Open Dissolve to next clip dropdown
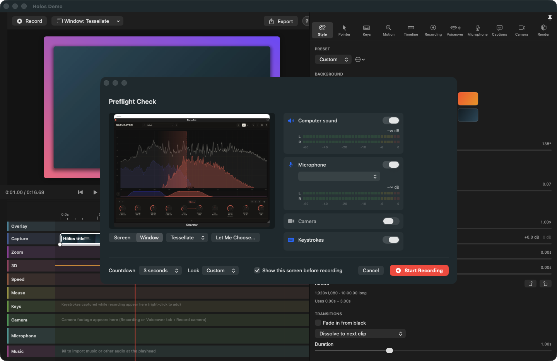The width and height of the screenshot is (557, 361). tap(360, 333)
